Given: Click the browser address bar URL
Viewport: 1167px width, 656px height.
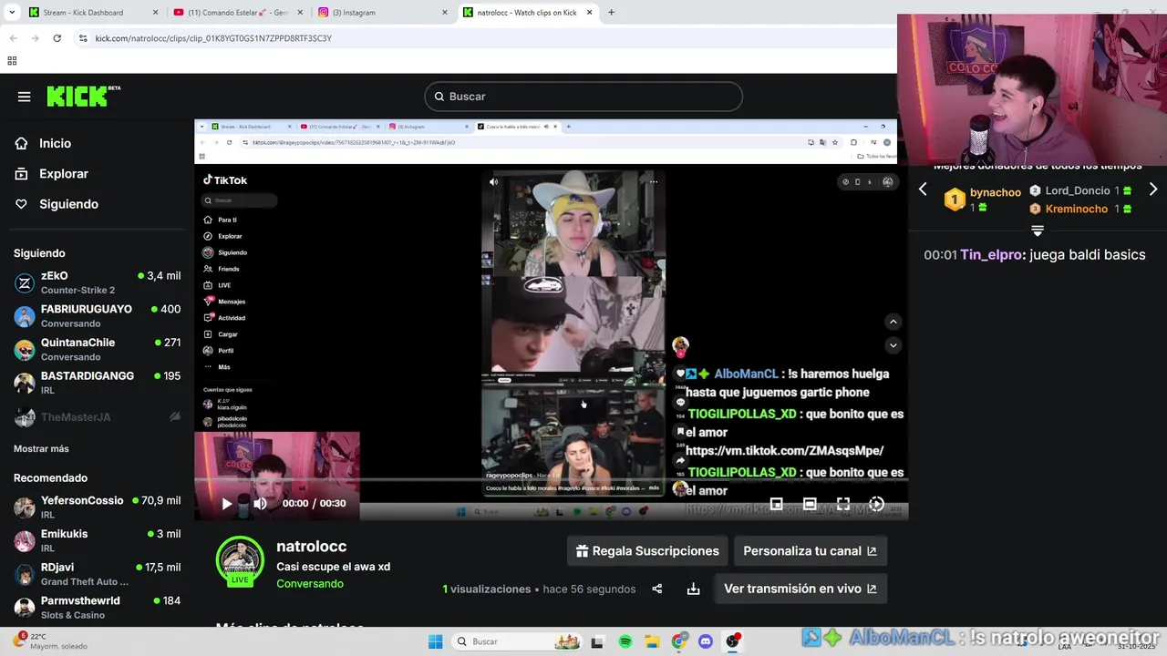Looking at the screenshot, I should [x=213, y=38].
